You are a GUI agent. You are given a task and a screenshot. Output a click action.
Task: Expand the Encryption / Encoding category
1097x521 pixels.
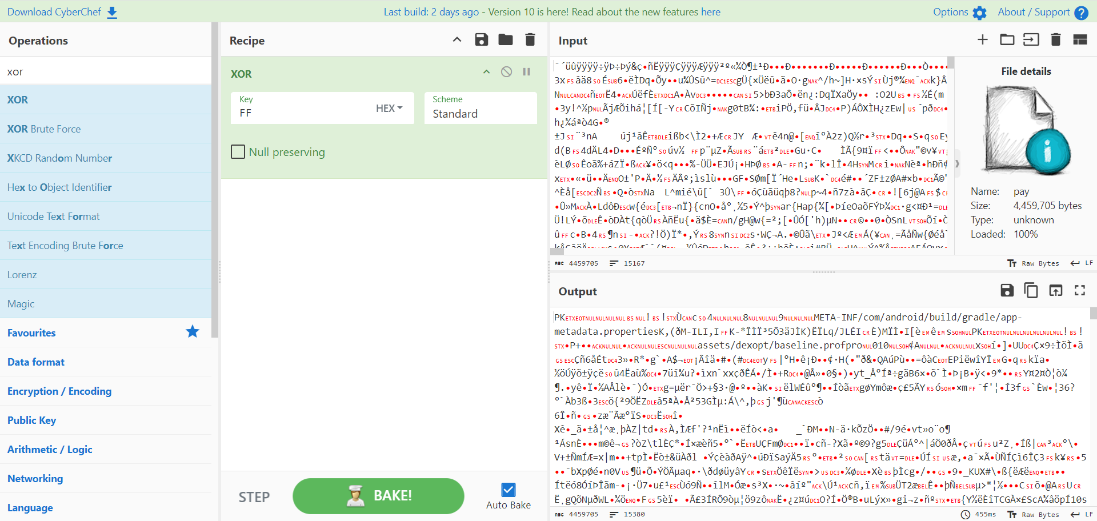point(59,391)
